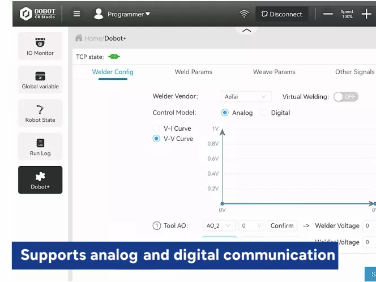Open the hamburger menu
The width and height of the screenshot is (376, 282).
pyautogui.click(x=77, y=14)
